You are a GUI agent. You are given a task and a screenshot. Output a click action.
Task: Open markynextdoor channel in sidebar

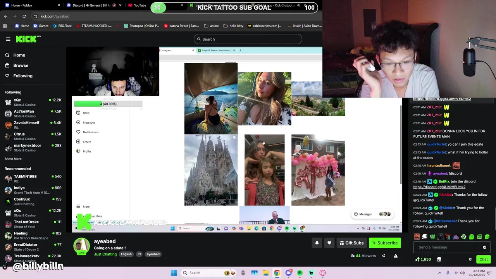pos(33,148)
